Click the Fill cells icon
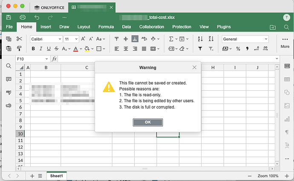The height and width of the screenshot is (181, 294). pyautogui.click(x=182, y=39)
